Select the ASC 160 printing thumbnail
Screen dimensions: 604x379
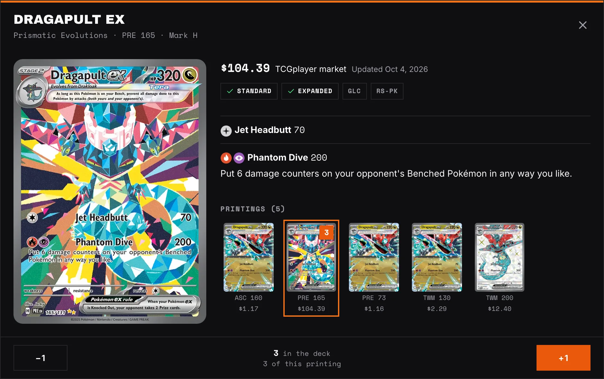pos(249,257)
